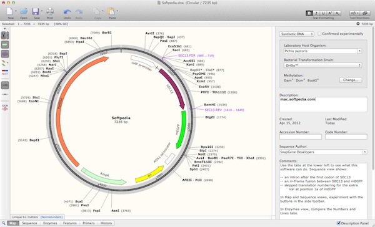Apply subscript text formatting
Screen dimensions: 375x227
[x=337, y=13]
